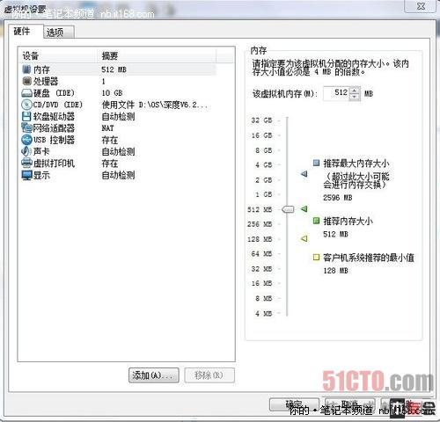Select the 硬盘 (IDE) hard disk icon
The image size is (440, 422).
pos(26,93)
